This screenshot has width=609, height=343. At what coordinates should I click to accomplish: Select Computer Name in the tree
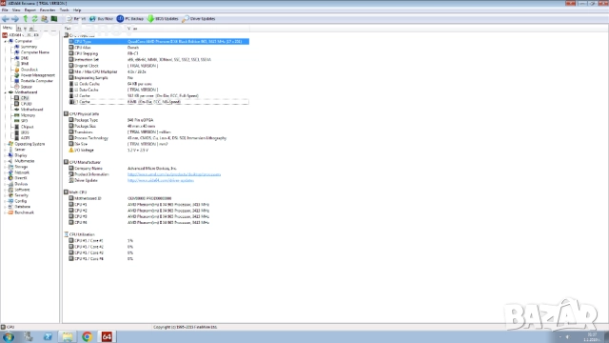[34, 52]
